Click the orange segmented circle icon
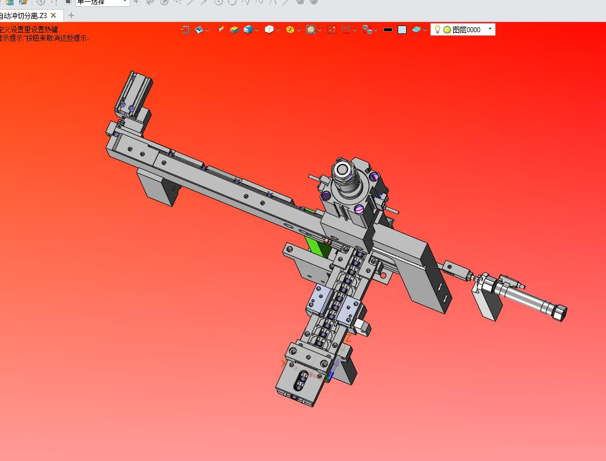 [290, 30]
